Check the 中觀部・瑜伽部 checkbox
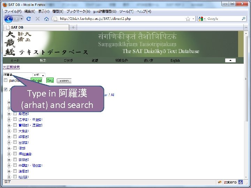 15,165
